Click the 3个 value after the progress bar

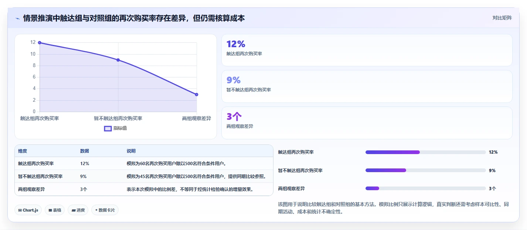click(x=492, y=188)
